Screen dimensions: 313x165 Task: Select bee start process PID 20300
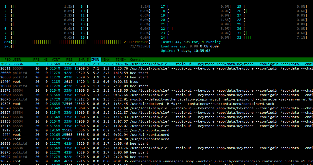point(156,86)
